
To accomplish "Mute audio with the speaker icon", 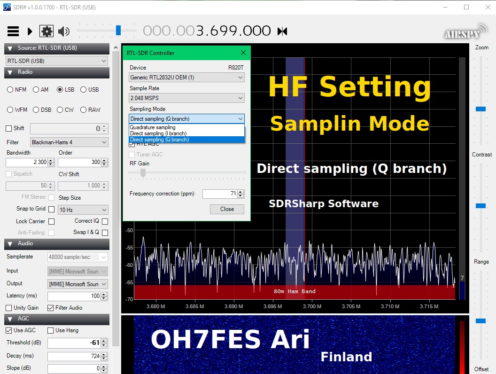I will (x=63, y=31).
